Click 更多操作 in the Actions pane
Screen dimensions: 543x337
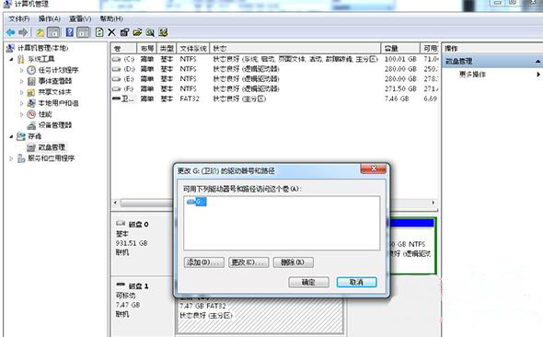click(473, 74)
